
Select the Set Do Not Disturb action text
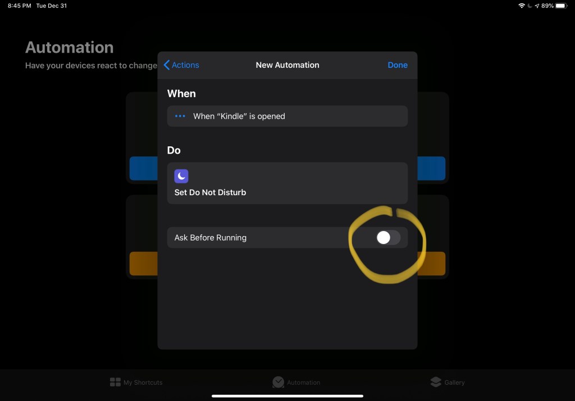click(210, 192)
